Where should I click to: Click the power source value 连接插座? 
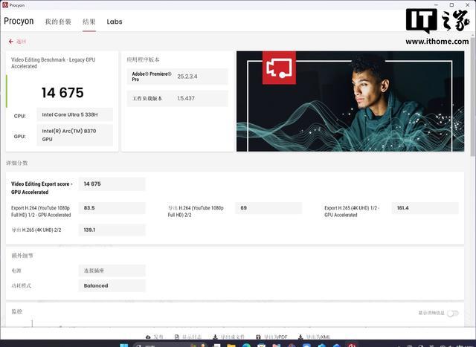pos(112,270)
